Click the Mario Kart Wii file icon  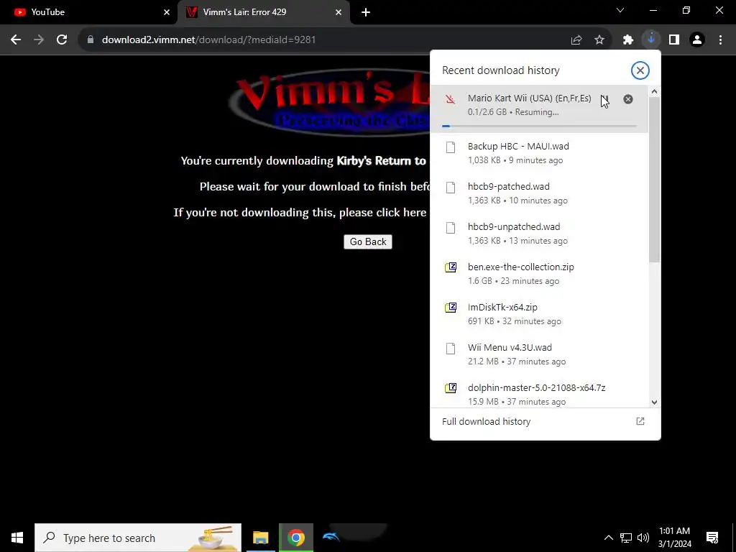point(451,99)
